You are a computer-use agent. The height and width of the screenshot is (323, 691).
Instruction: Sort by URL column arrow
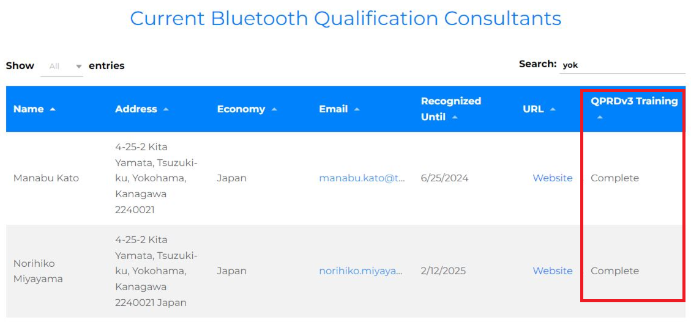click(x=553, y=109)
